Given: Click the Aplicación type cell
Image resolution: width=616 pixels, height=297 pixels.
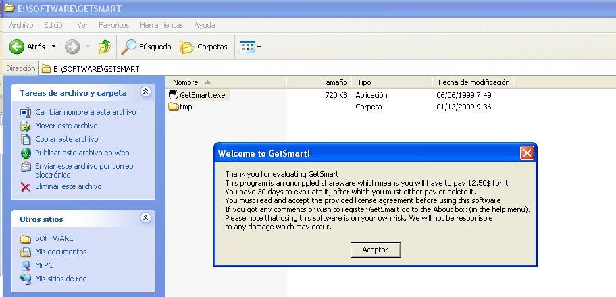Looking at the screenshot, I should pos(371,95).
